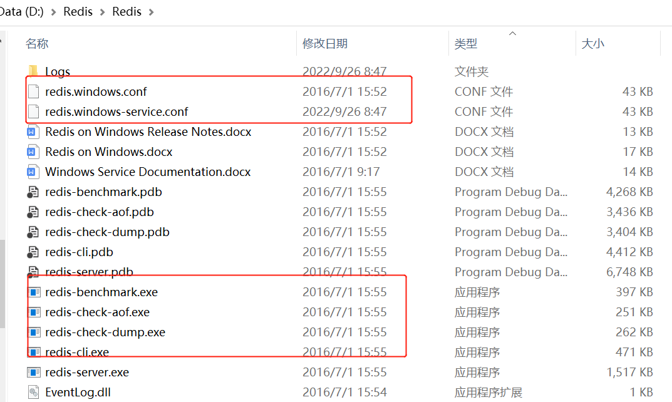Select the redis-cli.exe file name

[x=77, y=353]
